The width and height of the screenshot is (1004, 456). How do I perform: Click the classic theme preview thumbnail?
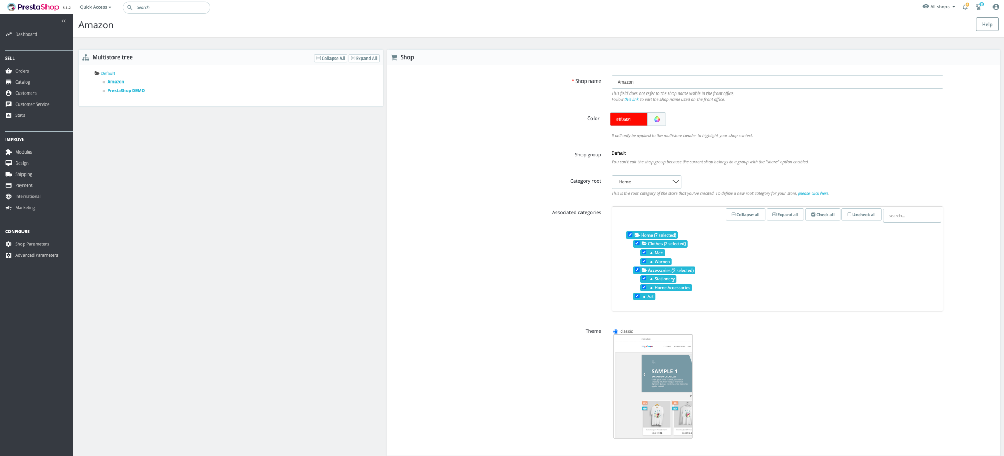[653, 387]
